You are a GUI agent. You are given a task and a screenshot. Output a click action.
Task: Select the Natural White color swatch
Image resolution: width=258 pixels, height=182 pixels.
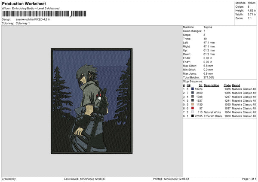(193, 112)
